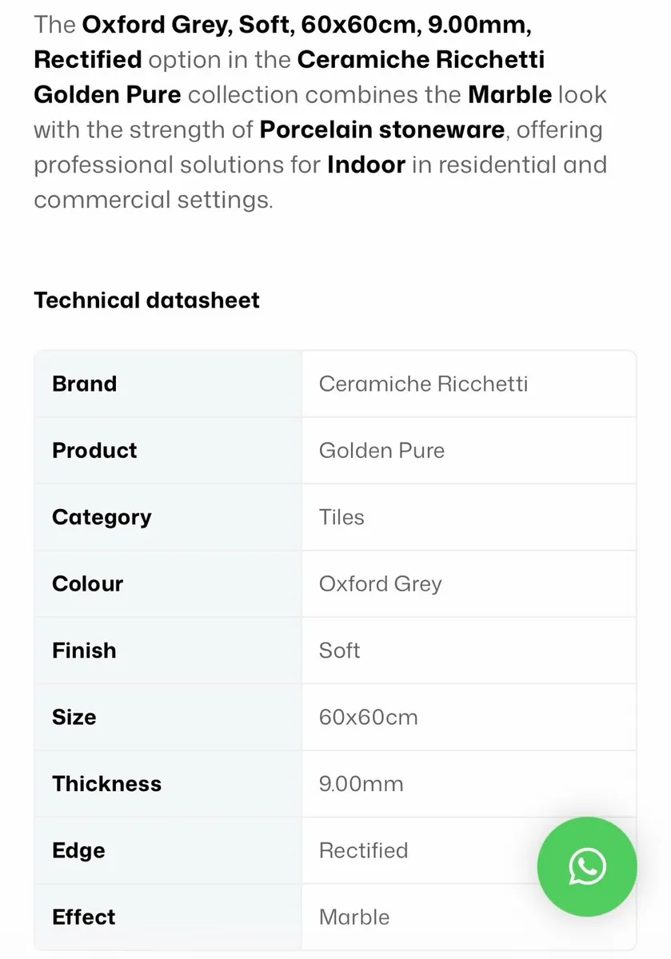The width and height of the screenshot is (671, 959).
Task: Click the Golden Pure product value
Action: coord(381,451)
